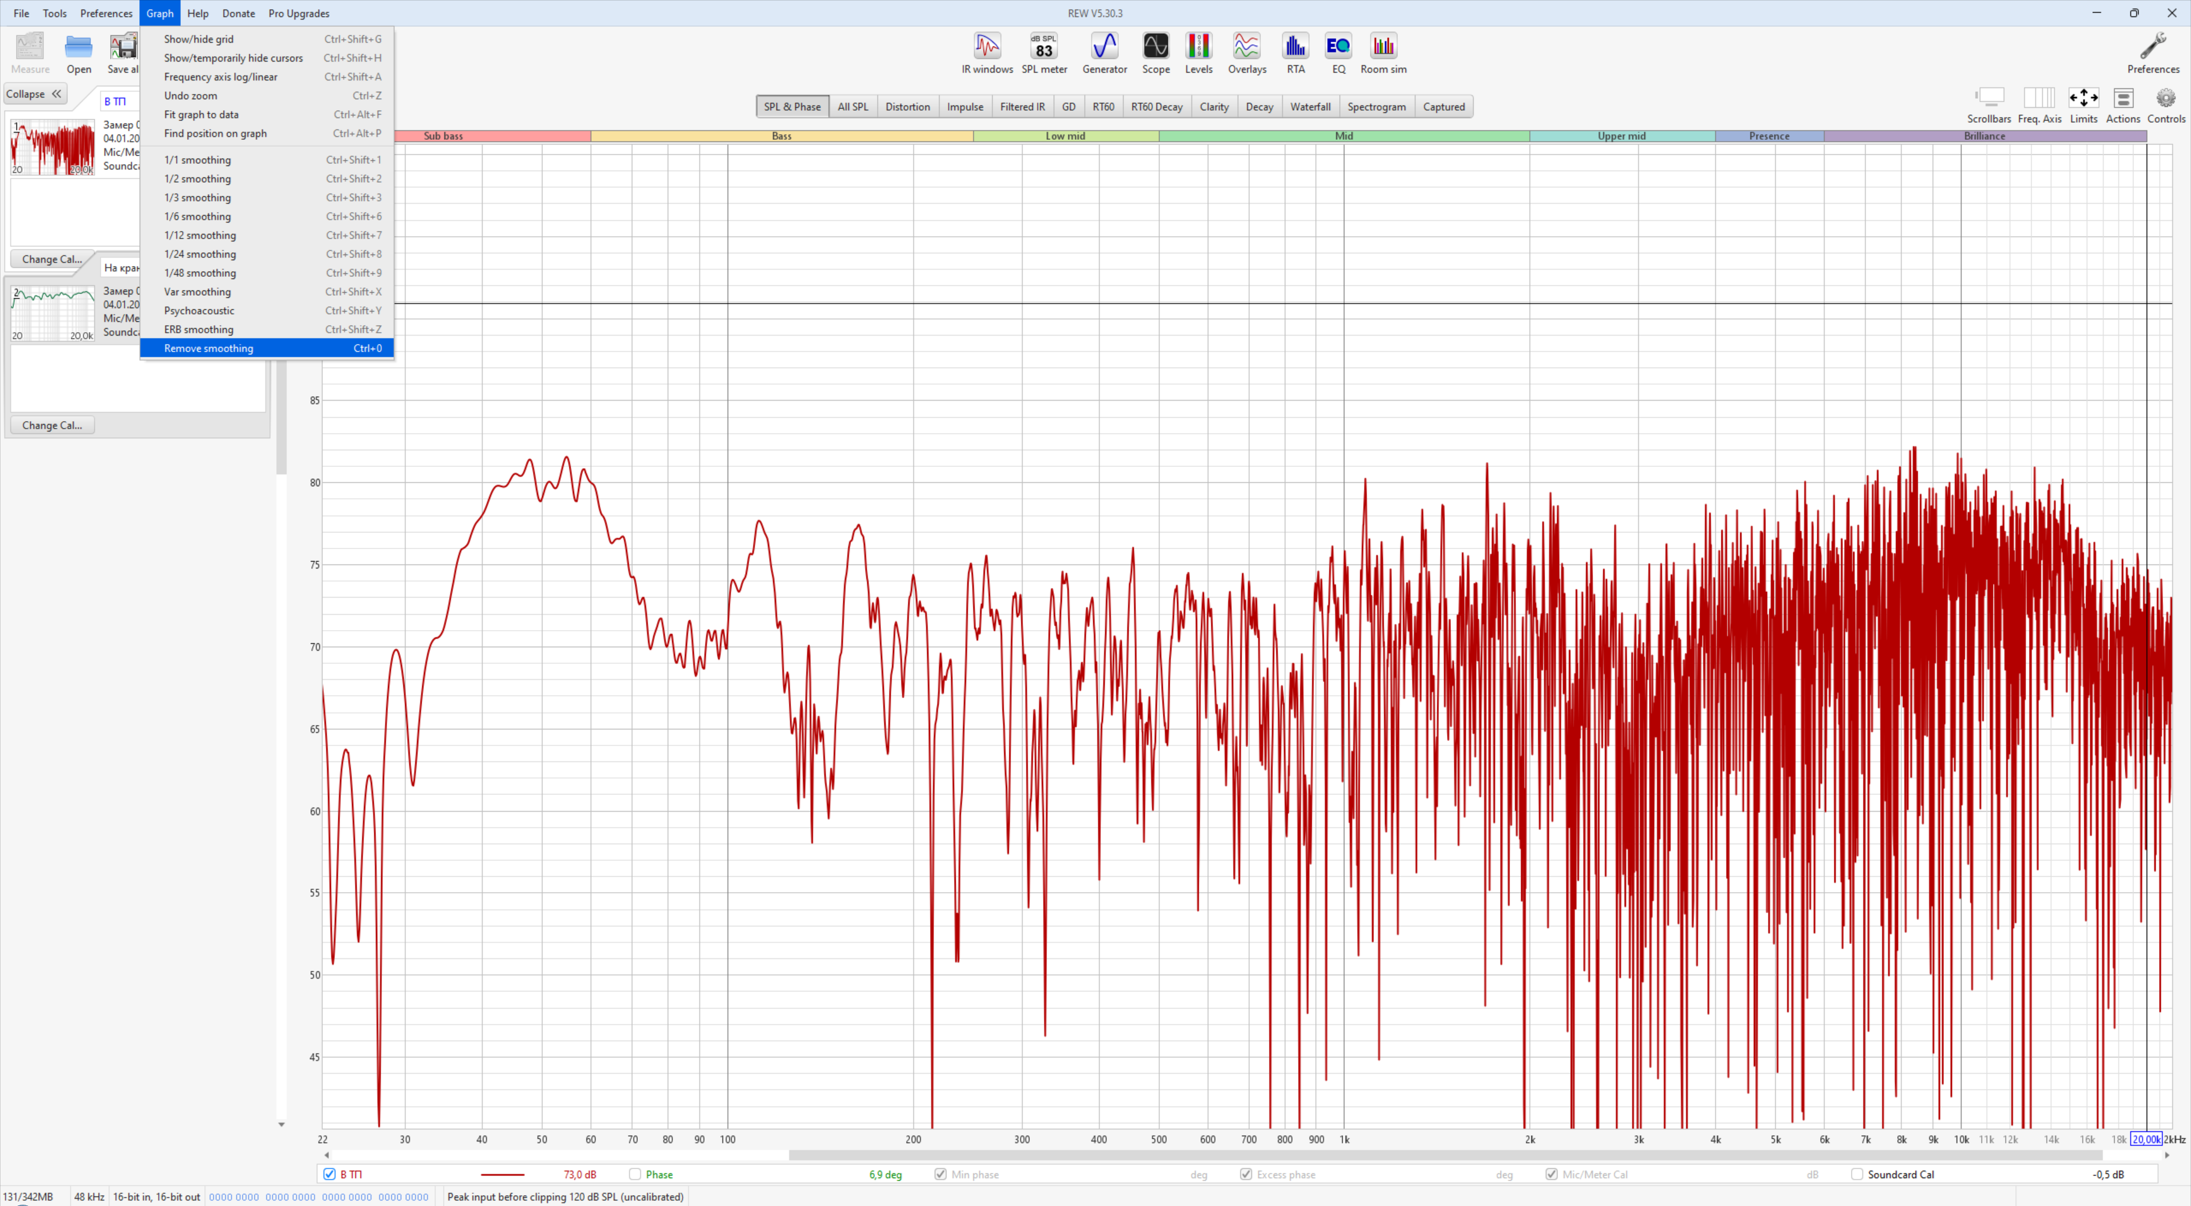
Task: Switch to the Filtered IR tab
Action: coord(1021,106)
